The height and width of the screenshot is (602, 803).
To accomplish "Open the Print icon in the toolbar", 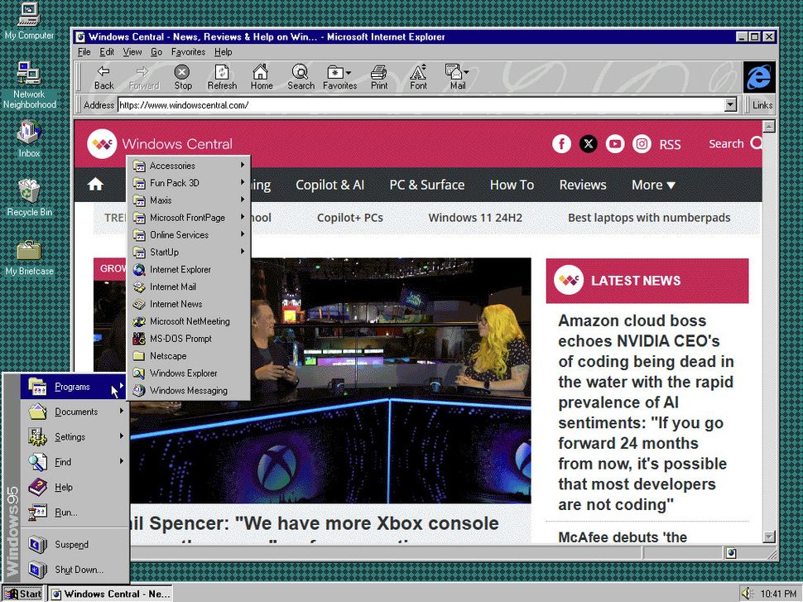I will click(379, 77).
